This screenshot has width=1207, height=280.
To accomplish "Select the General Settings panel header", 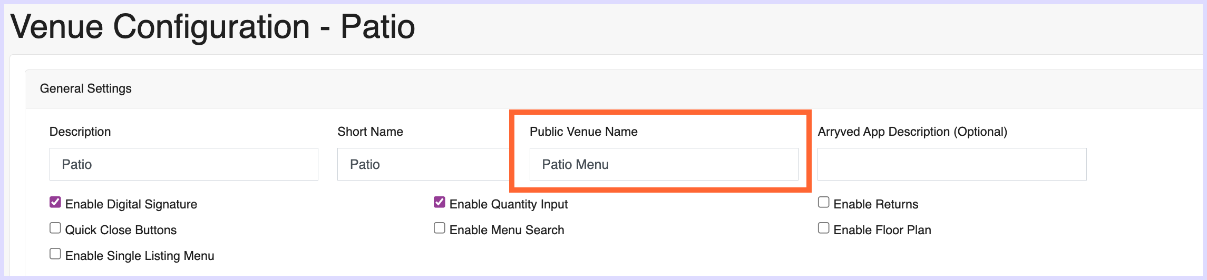I will tap(616, 89).
